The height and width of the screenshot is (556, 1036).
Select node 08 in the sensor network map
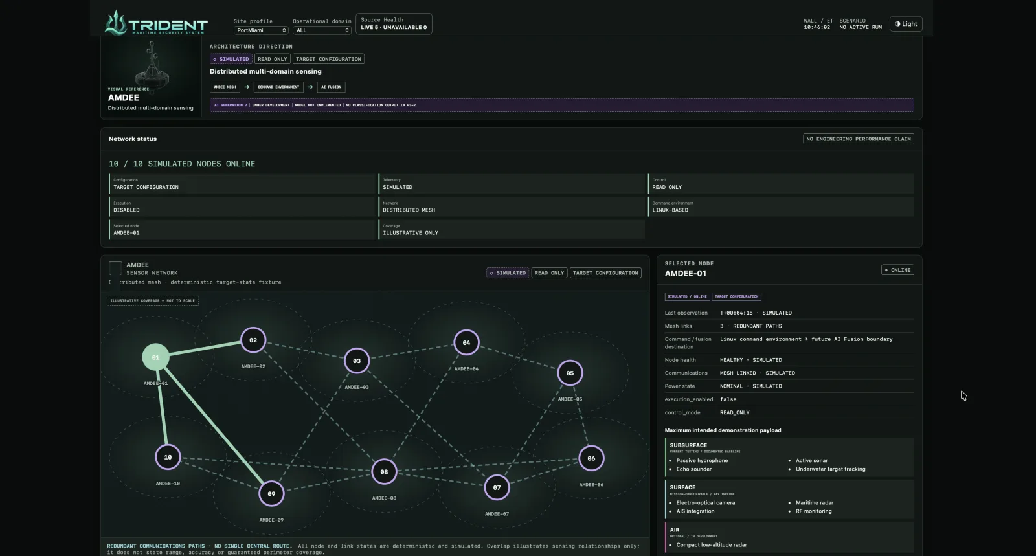384,472
